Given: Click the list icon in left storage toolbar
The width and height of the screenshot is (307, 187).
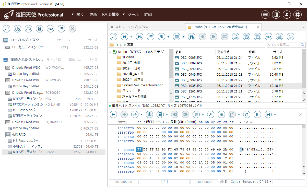Looking at the screenshot, I should [61, 29].
